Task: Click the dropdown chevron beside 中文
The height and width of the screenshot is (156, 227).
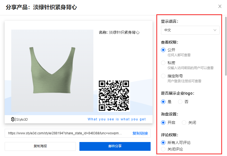Action: click(215, 30)
